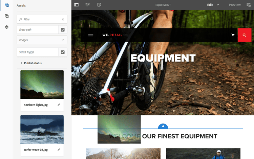The width and height of the screenshot is (254, 159).
Task: Clear the Filter field with X
Action: pos(63,19)
